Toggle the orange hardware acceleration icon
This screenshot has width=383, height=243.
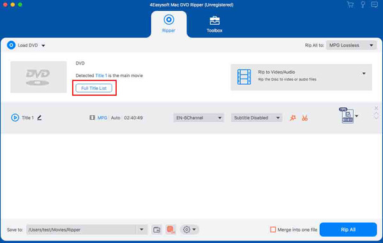click(x=170, y=230)
